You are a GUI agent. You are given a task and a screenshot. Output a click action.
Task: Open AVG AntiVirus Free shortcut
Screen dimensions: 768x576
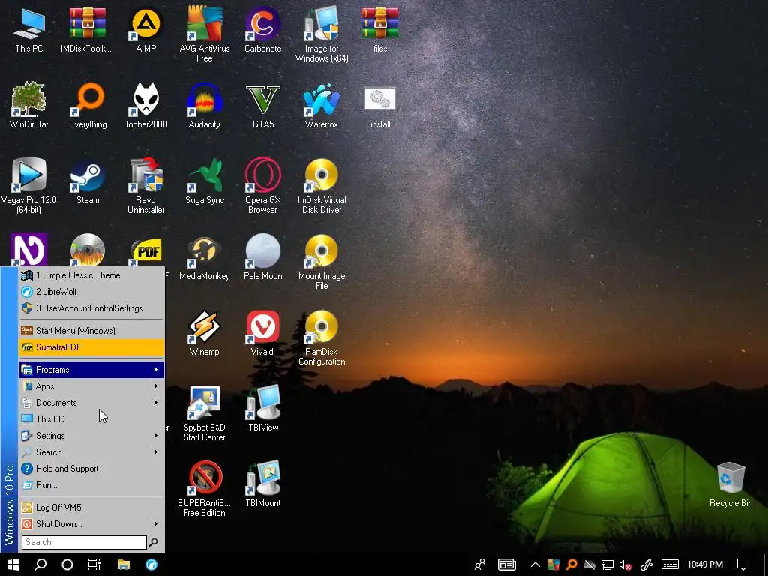(204, 34)
